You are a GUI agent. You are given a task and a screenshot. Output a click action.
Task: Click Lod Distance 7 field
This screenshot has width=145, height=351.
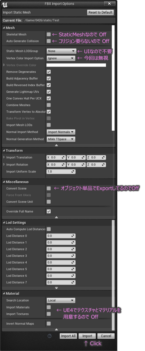coord(61,282)
